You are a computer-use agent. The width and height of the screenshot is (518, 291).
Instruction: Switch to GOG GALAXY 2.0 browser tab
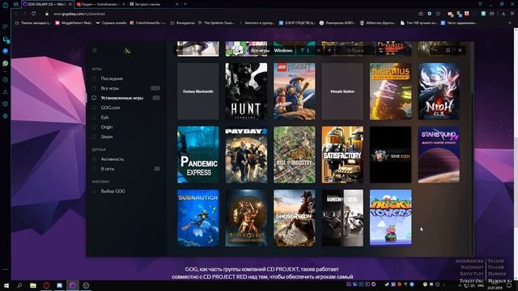[47, 4]
